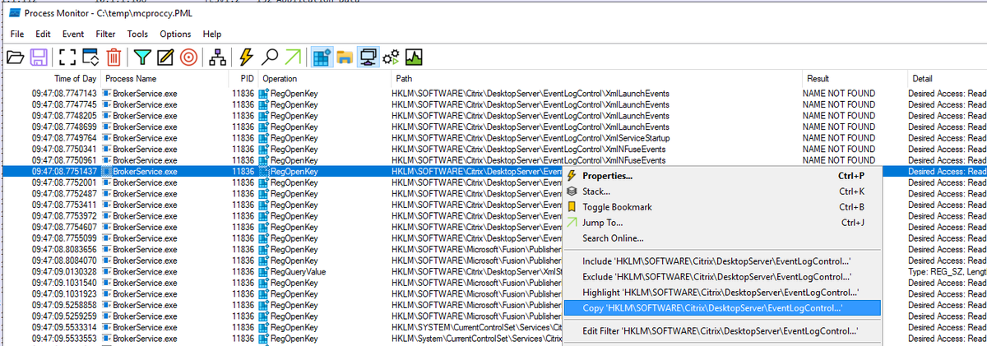Image resolution: width=987 pixels, height=346 pixels.
Task: Click the Save toolbar icon
Action: [38, 57]
